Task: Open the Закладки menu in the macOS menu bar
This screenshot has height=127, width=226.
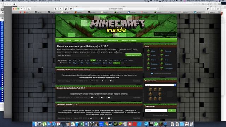Action: tap(42, 1)
